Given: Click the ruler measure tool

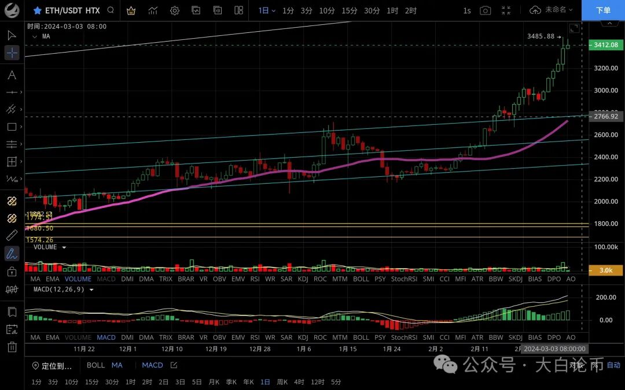Looking at the screenshot, I should coord(12,236).
